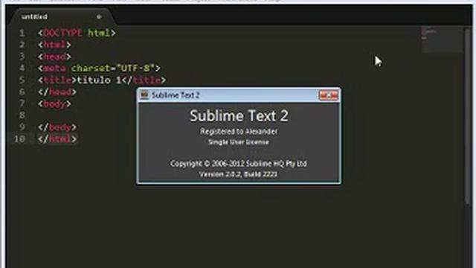This screenshot has height=268, width=476.
Task: Click the Version 2.0.2 Build line
Action: tap(238, 174)
